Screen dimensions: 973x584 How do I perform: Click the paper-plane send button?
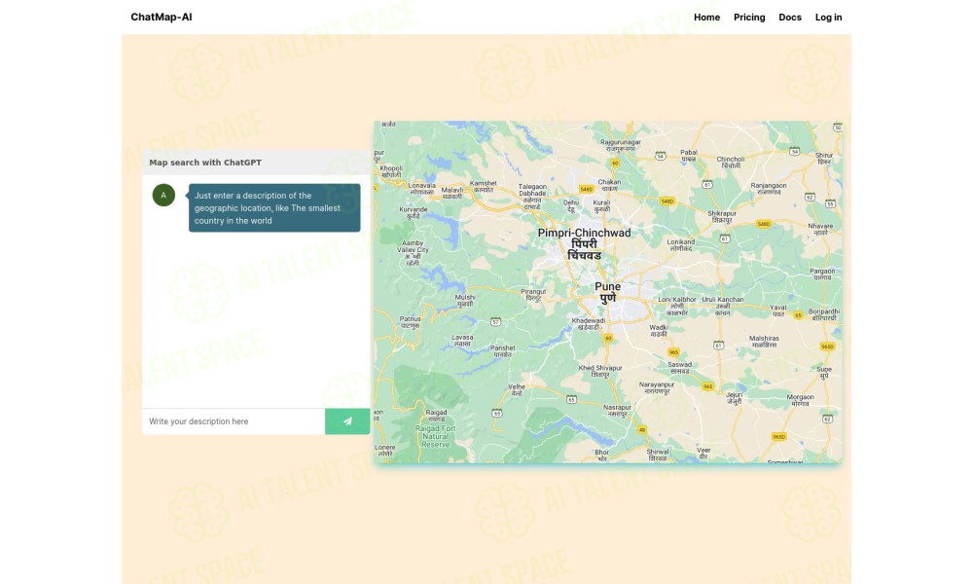pos(347,421)
